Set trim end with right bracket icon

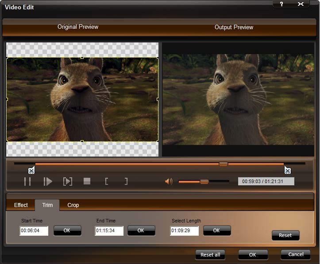tap(126, 181)
